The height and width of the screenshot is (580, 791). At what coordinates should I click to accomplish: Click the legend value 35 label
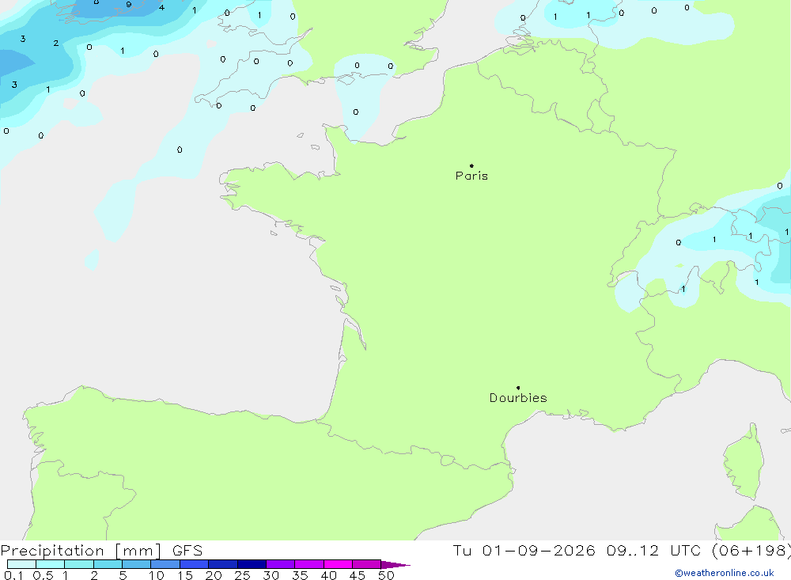(x=300, y=575)
